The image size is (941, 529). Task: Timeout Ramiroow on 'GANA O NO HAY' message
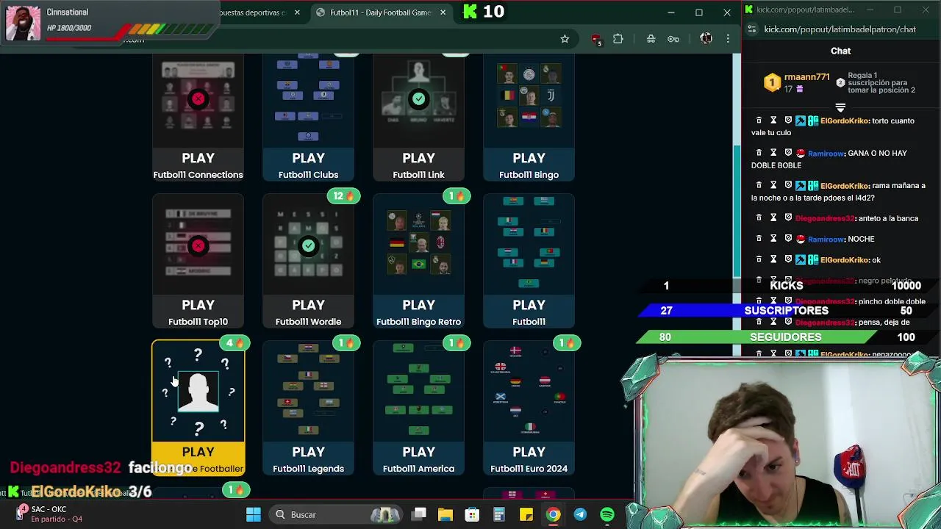coord(773,153)
